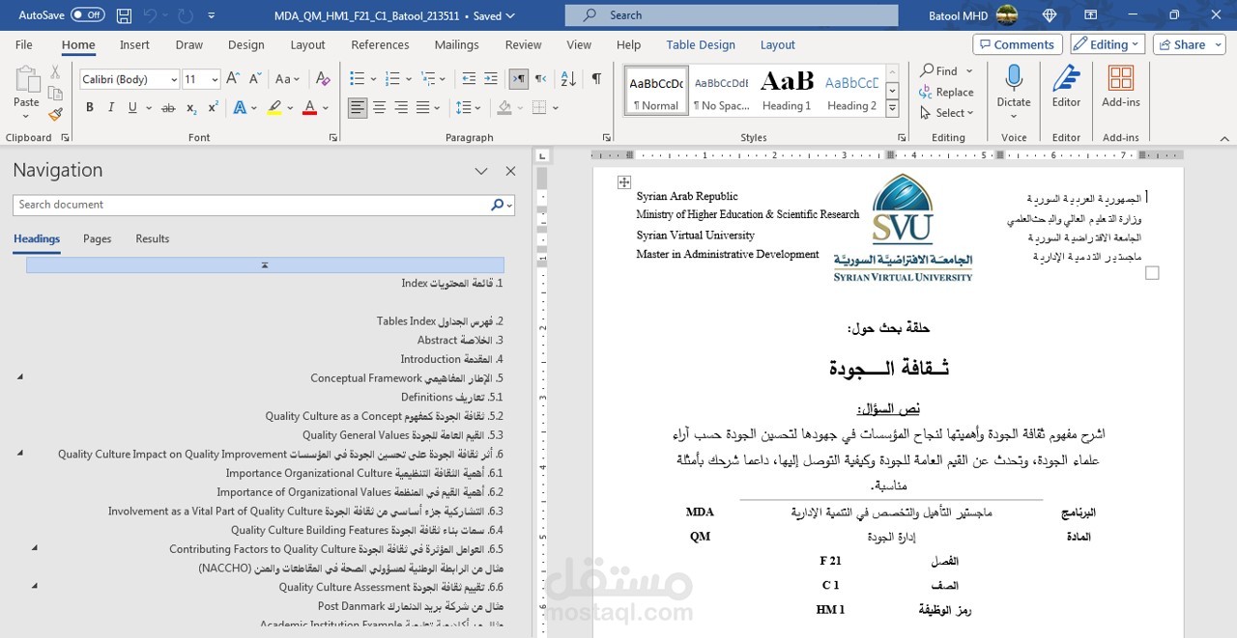Close the Navigation pane
Screen dimensions: 1237x638
[x=511, y=171]
